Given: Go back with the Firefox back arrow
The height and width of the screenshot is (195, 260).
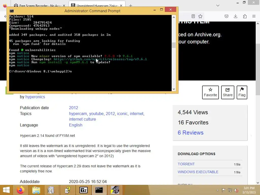Looking at the screenshot, I should click(5, 16).
